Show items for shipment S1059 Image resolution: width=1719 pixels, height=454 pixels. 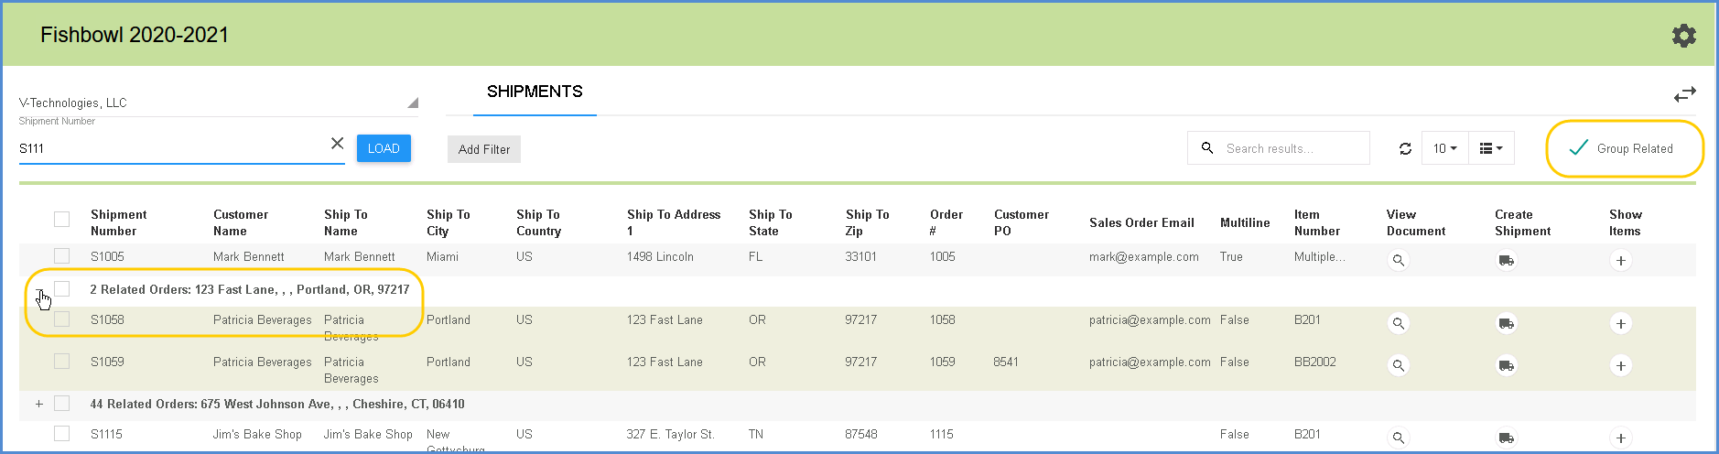[1620, 366]
